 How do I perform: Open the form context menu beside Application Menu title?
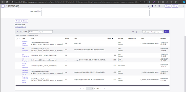pos(6,6)
